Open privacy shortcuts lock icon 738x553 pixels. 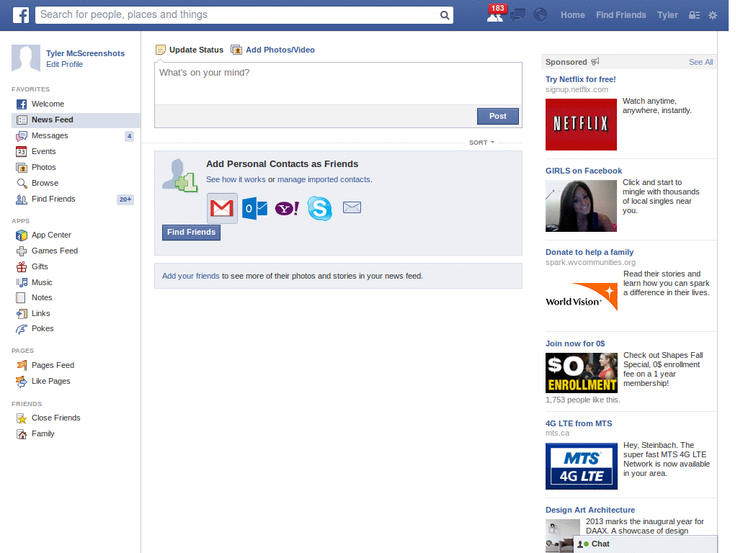[x=694, y=15]
